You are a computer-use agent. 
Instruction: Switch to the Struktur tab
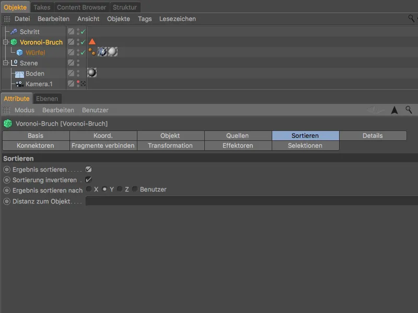pos(125,7)
